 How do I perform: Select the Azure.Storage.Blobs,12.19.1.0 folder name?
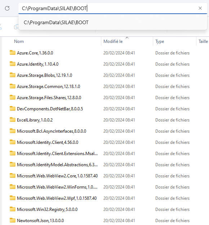click(x=45, y=75)
